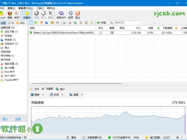187x140 pixels.
Task: Click the grey stopped filter icon
Action: click(x=57, y=23)
